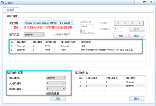156x106 pixels.
Task: Open the 出端口编号 dropdown
Action: [x=56, y=88]
